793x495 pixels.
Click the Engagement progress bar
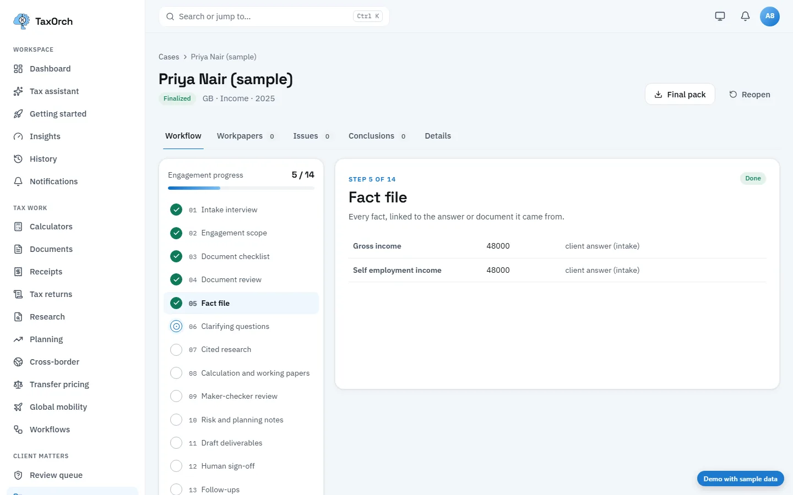[241, 188]
